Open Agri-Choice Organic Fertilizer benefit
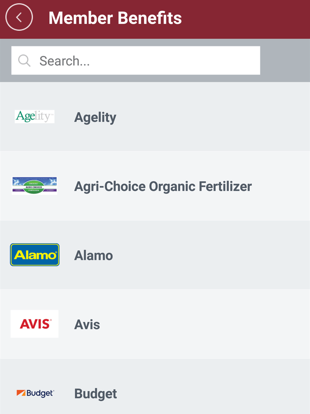The height and width of the screenshot is (414, 310). pos(163,187)
